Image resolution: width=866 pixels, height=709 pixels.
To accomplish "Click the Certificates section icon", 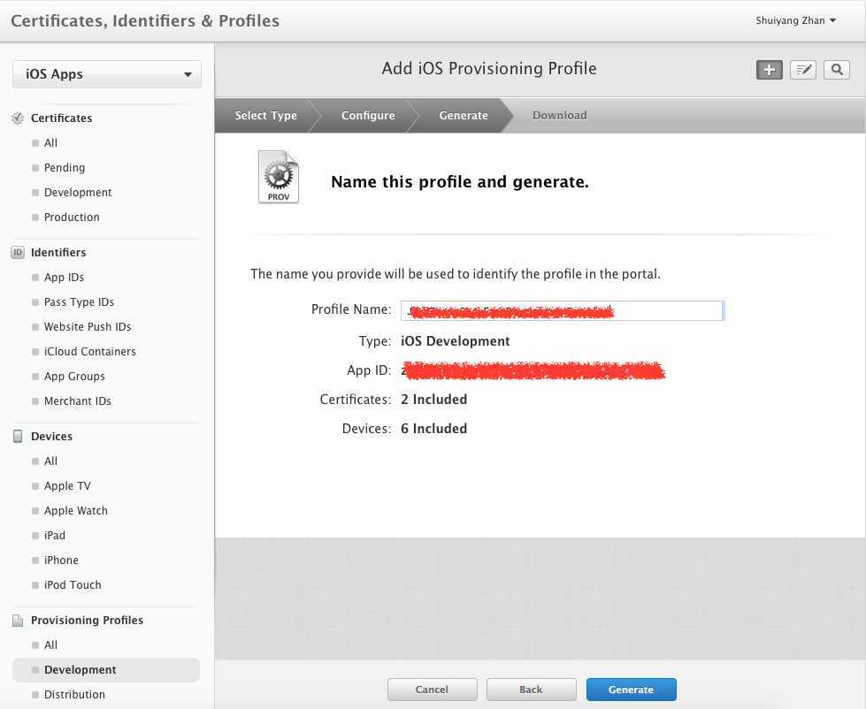I will click(x=18, y=118).
